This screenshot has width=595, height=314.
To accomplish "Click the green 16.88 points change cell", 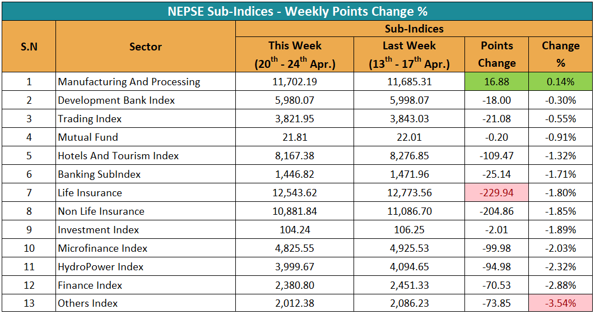I will pyautogui.click(x=496, y=82).
